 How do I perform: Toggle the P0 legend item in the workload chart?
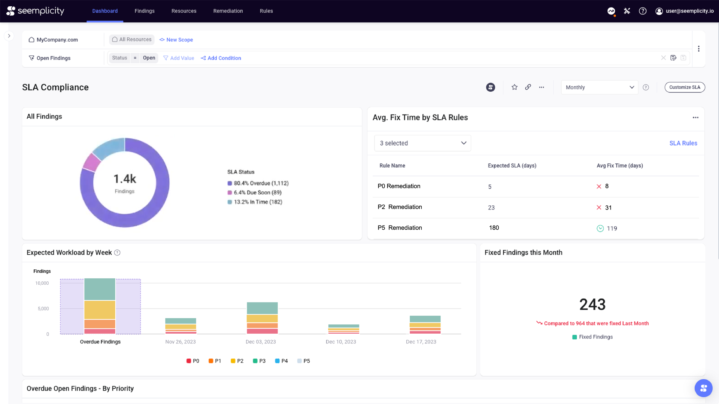pos(193,361)
